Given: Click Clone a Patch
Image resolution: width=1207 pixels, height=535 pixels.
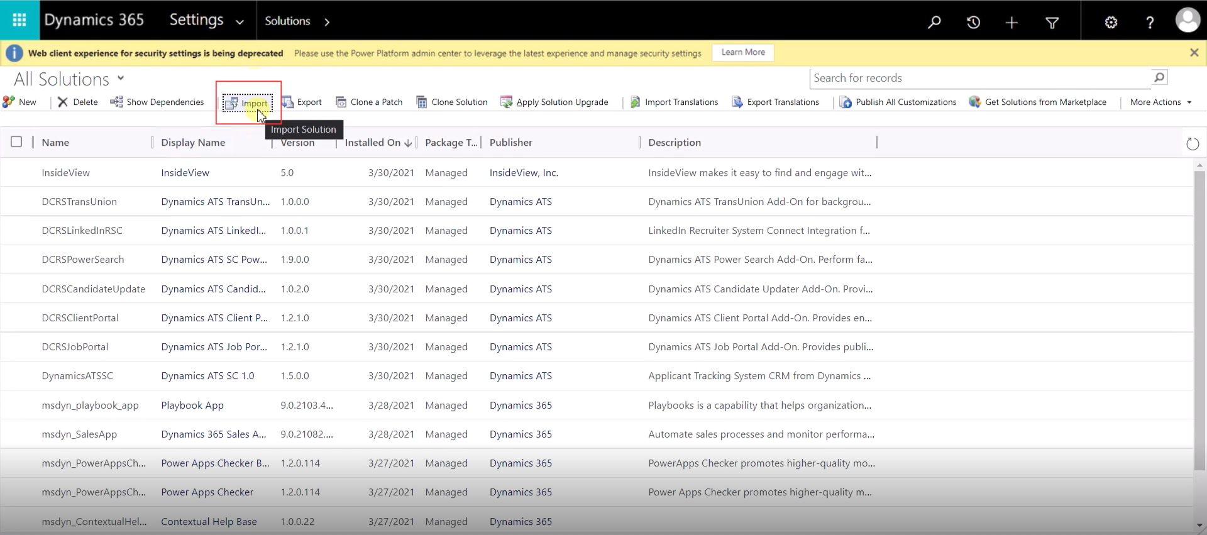Looking at the screenshot, I should pyautogui.click(x=369, y=102).
